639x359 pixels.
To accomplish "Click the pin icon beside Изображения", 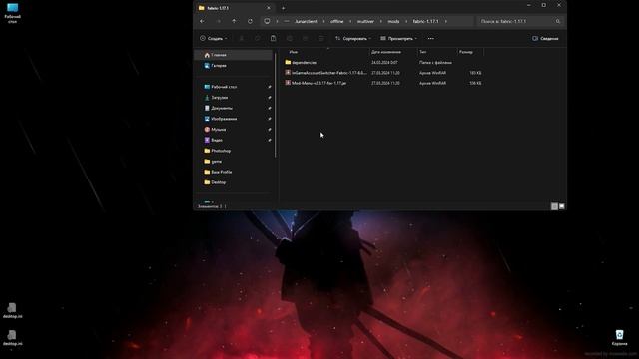I will click(x=269, y=119).
